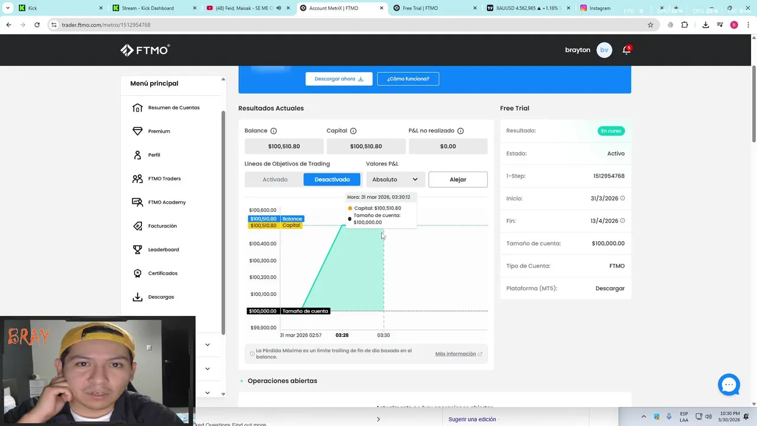Set trading objective lines to Activado
This screenshot has width=757, height=426.
coord(275,179)
